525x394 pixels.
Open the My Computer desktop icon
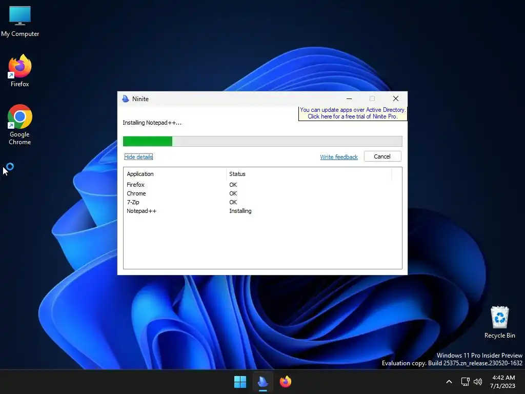point(20,22)
